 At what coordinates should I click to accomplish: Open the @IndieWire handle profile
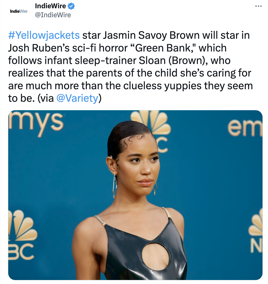click(53, 15)
